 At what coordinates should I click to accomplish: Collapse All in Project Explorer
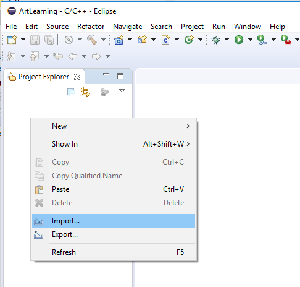coord(71,92)
